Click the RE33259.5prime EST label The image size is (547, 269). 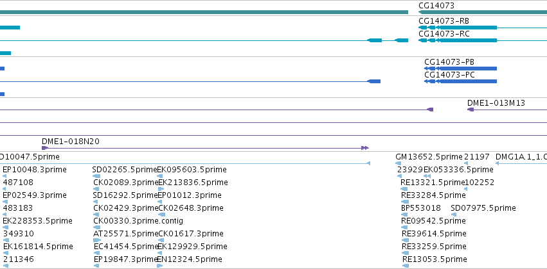click(x=434, y=247)
